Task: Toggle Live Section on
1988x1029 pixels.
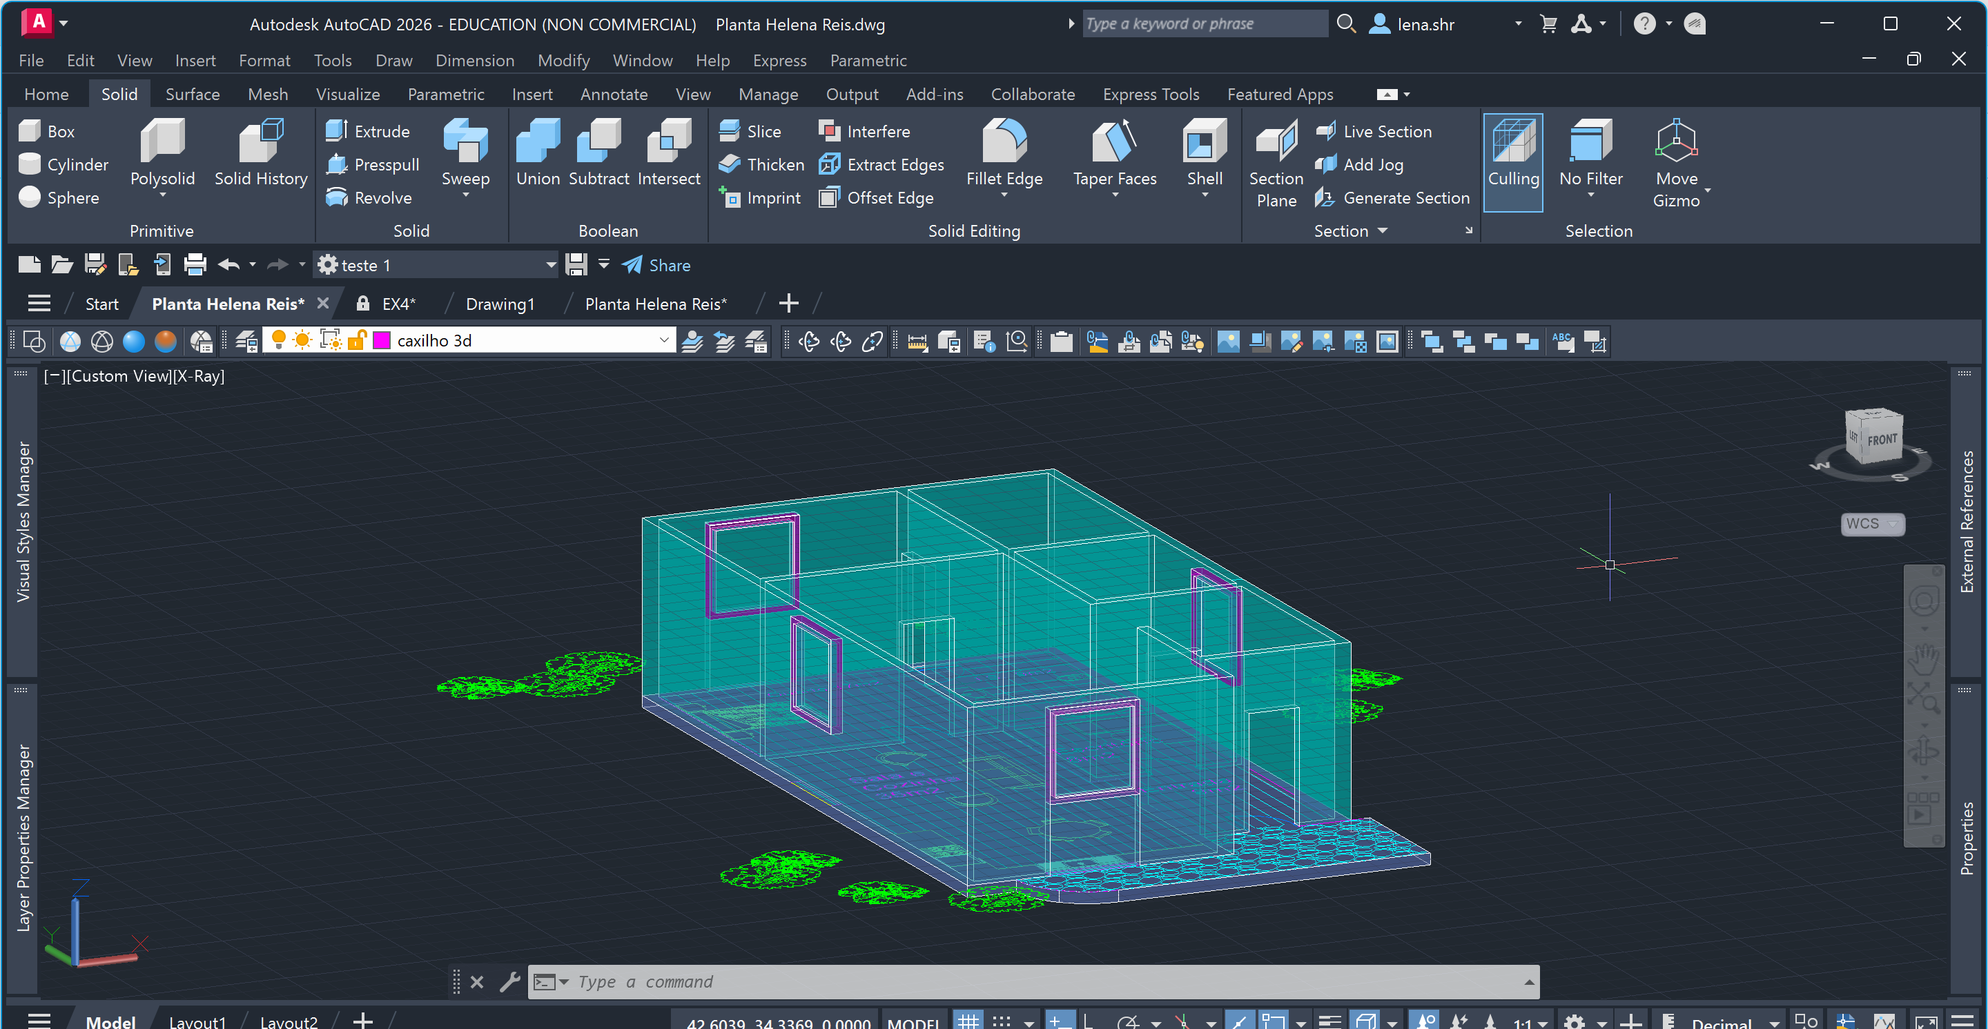Action: click(x=1373, y=131)
